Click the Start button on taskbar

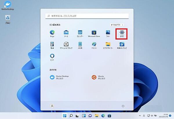[65, 116]
